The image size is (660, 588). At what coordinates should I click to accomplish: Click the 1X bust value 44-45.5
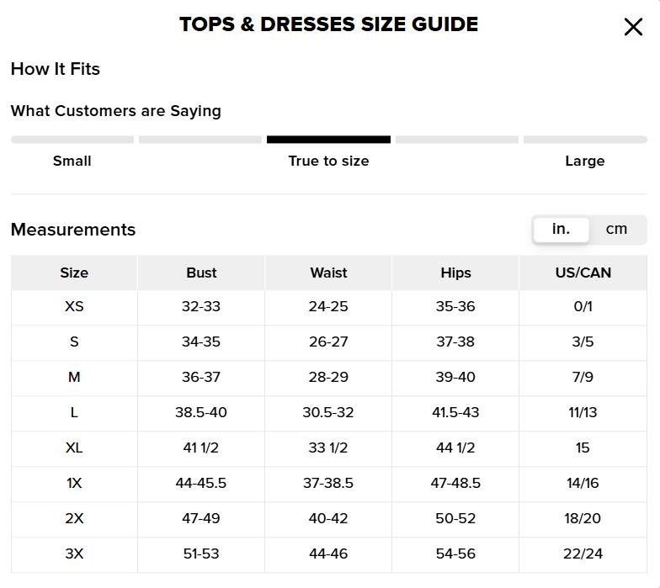pyautogui.click(x=201, y=483)
